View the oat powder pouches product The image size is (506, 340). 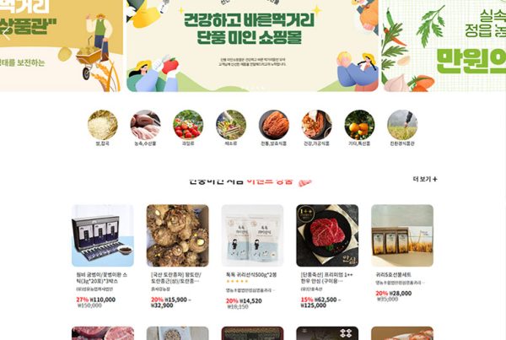pos(252,235)
